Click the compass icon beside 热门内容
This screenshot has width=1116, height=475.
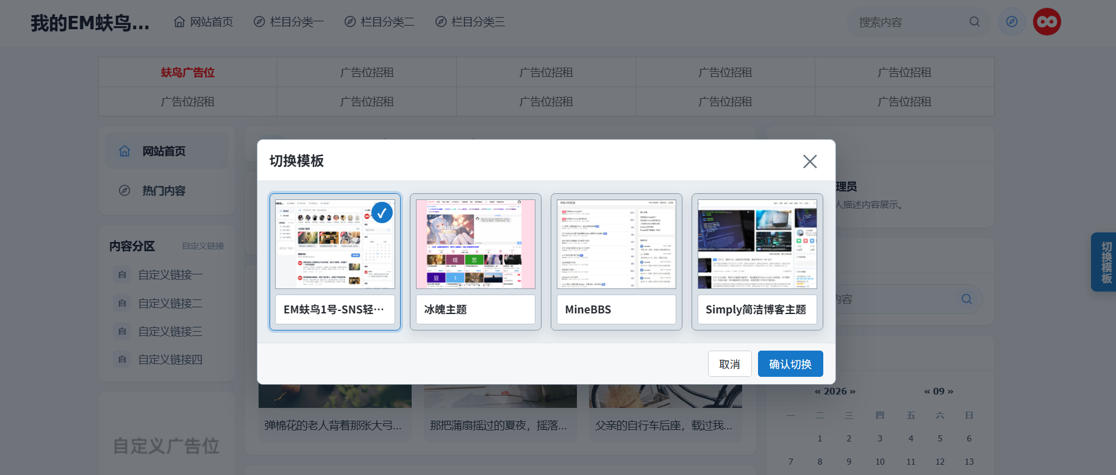point(124,191)
